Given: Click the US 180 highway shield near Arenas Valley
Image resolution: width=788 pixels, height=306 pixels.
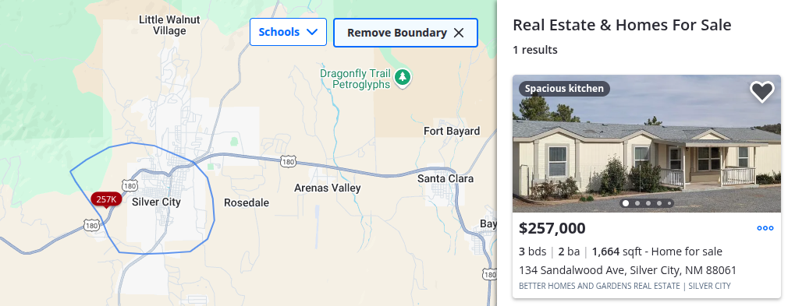Looking at the screenshot, I should tap(289, 161).
